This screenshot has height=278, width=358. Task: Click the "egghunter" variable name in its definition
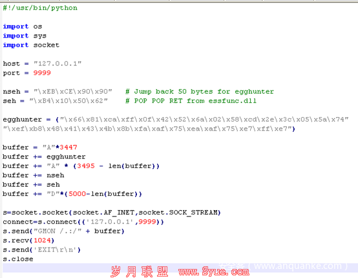[23, 120]
